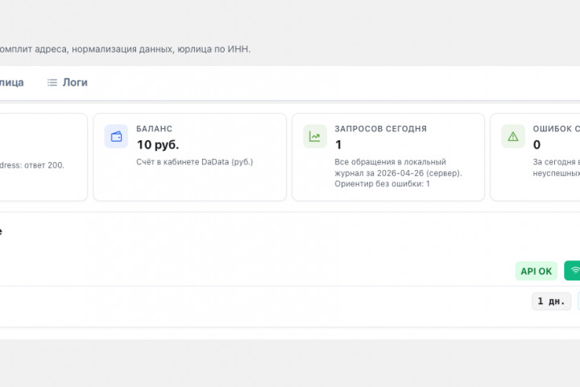
Task: Click the ОШИБОК card heading
Action: pos(556,129)
